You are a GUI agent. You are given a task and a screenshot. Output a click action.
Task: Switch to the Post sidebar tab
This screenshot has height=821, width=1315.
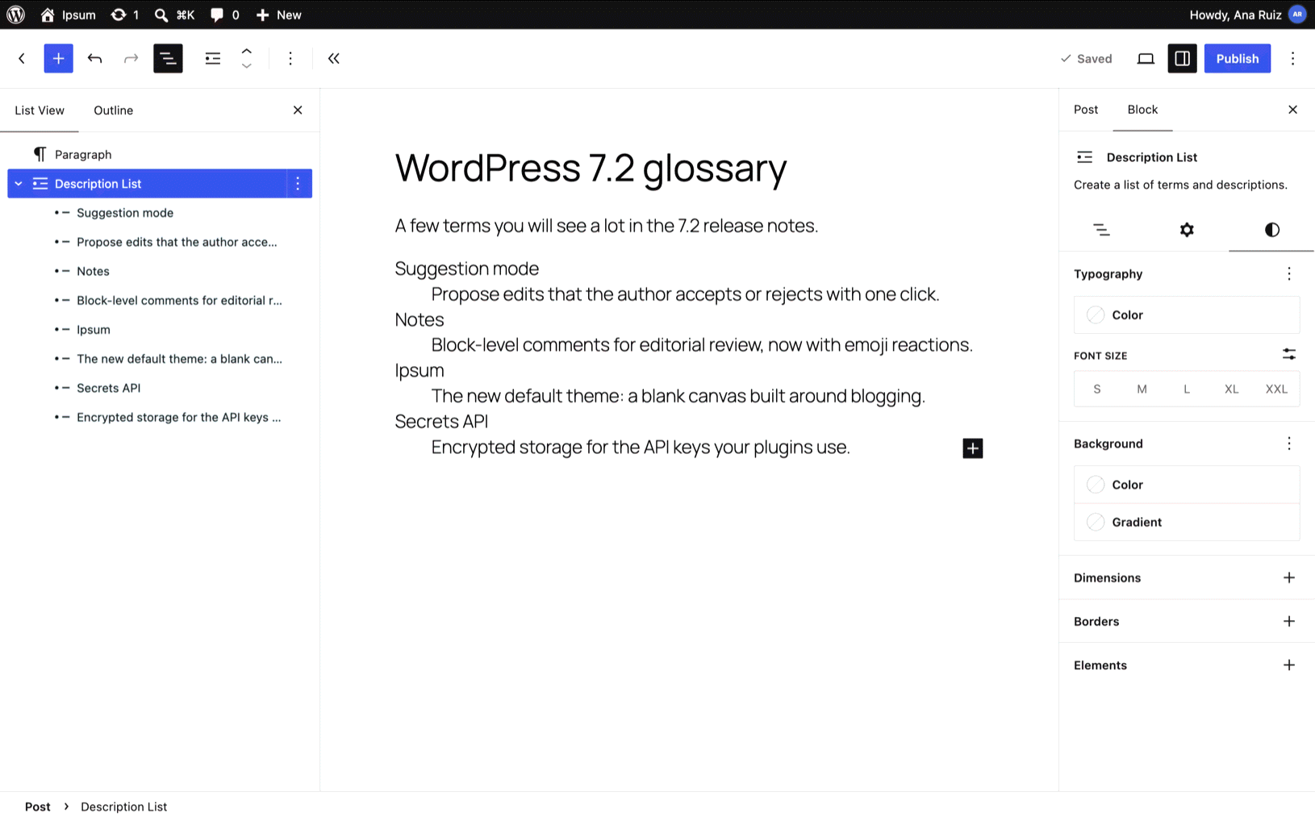click(x=1086, y=110)
